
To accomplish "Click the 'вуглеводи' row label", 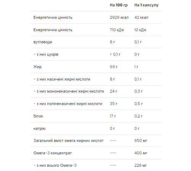I will pos(43,42).
